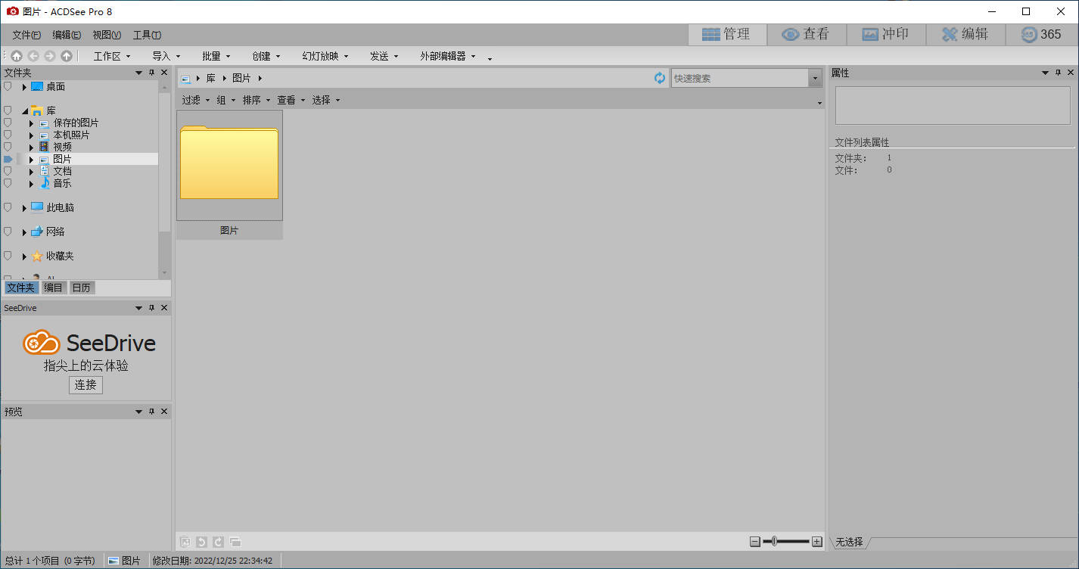Click the compare images icon in bottom toolbar
The image size is (1079, 569).
pos(235,542)
